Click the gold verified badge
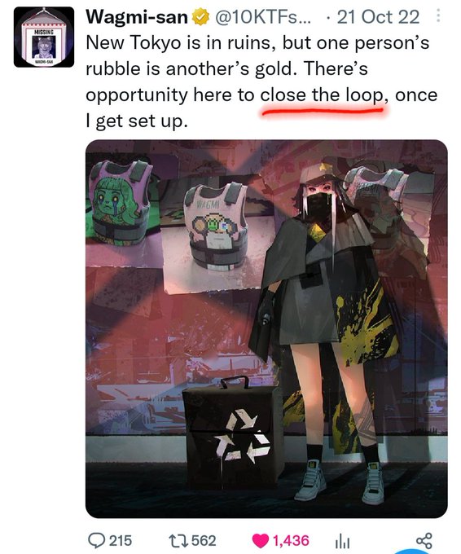This screenshot has height=554, width=461. 200,18
